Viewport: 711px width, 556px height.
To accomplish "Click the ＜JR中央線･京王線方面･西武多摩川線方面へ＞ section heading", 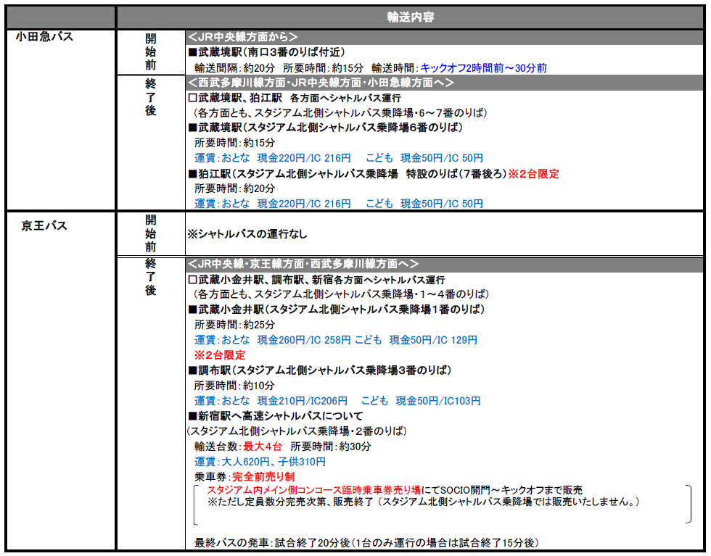I will coord(313,265).
